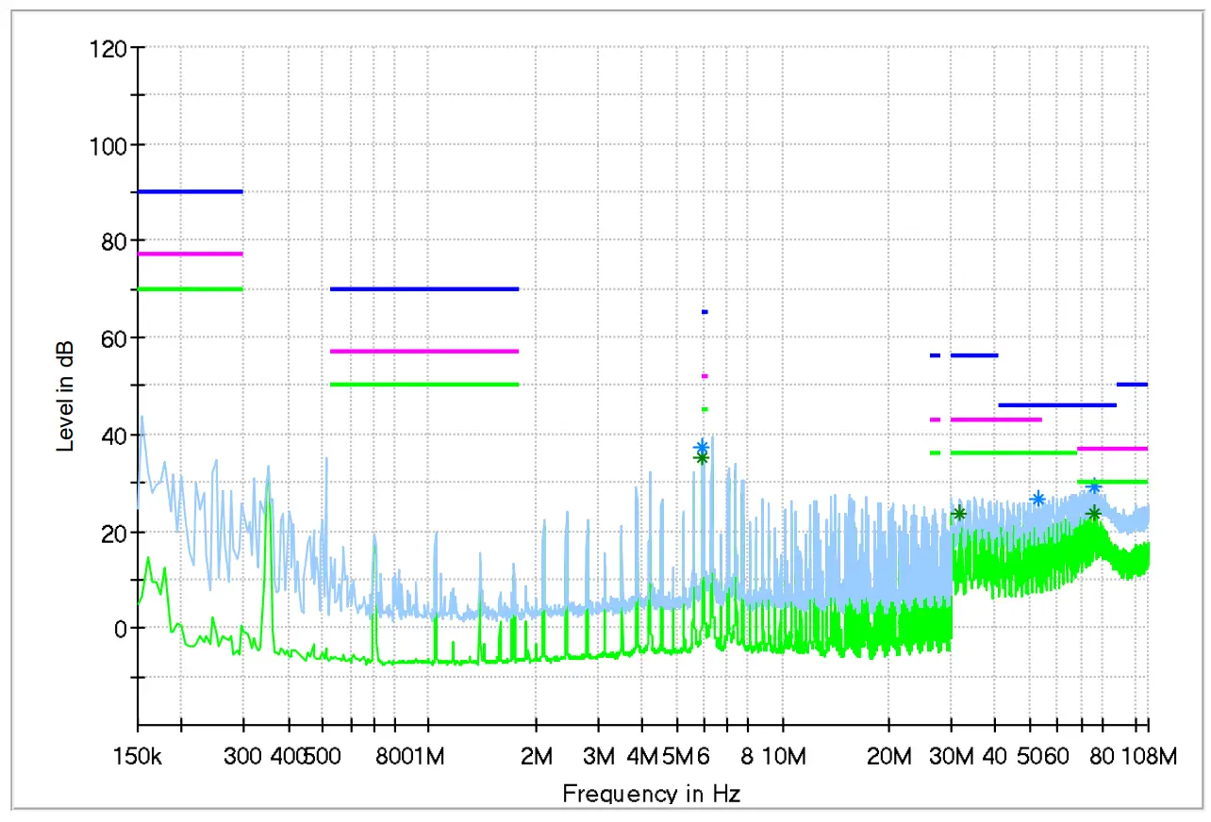Select the green limit line at 30 dB
The height and width of the screenshot is (822, 1211).
pyautogui.click(x=1113, y=482)
